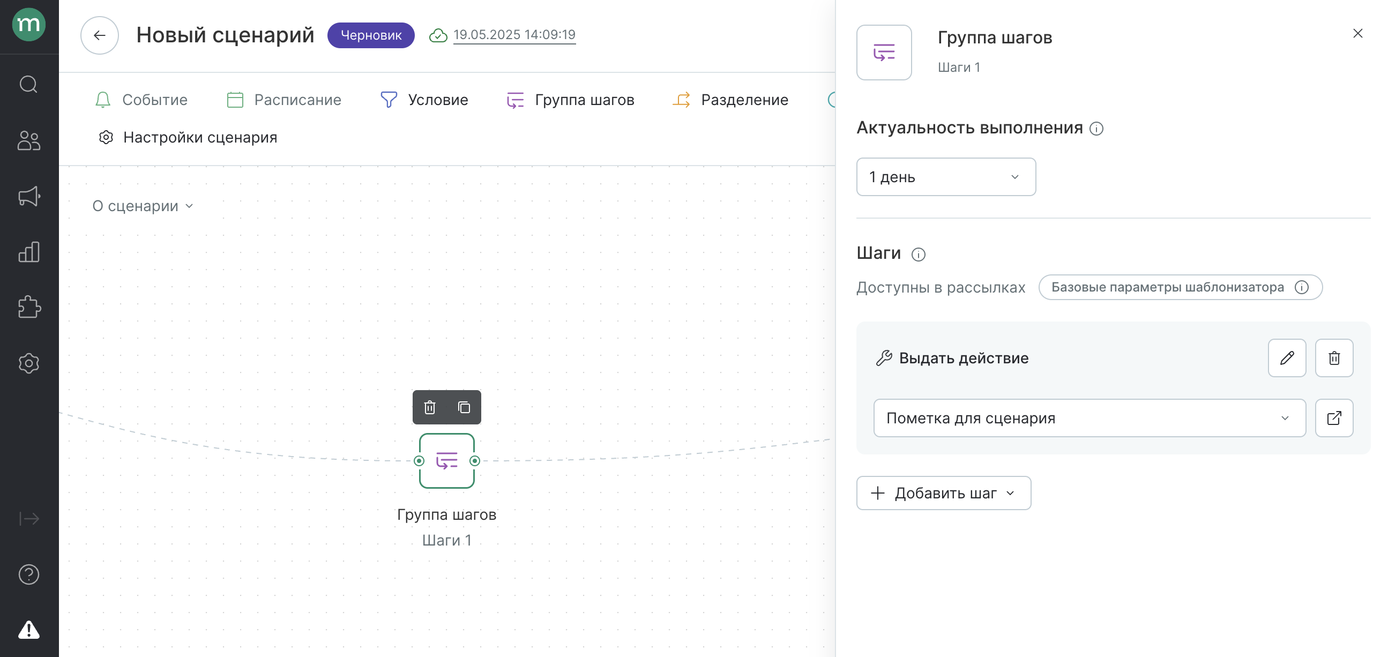This screenshot has height=657, width=1388.
Task: Go back with the arrow button
Action: click(x=100, y=35)
